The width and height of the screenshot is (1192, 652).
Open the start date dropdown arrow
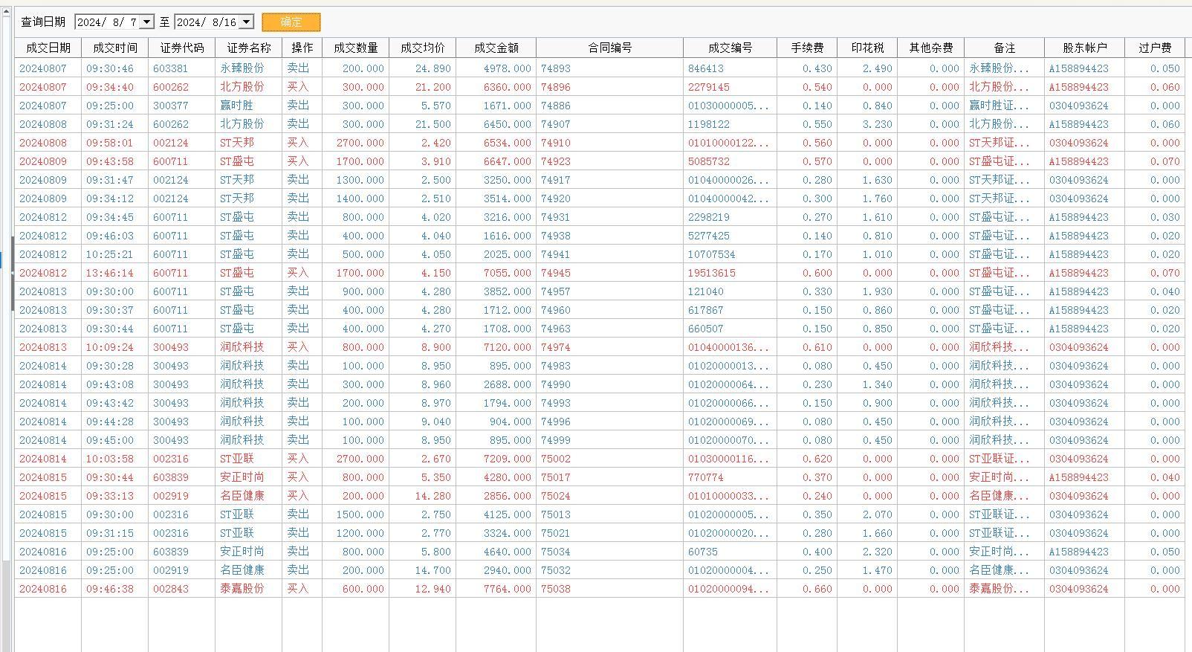tap(146, 22)
